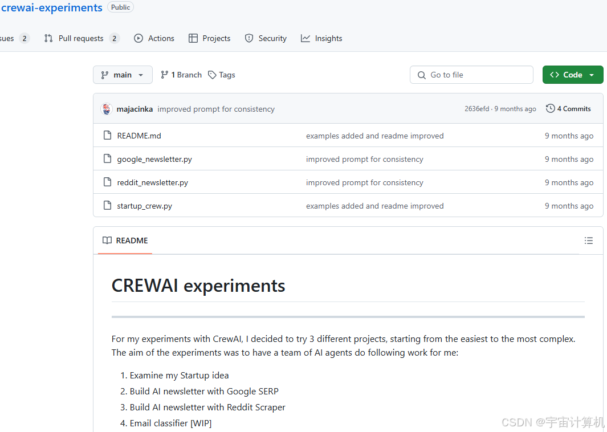Image resolution: width=607 pixels, height=432 pixels.
Task: Open the README.md file
Action: [x=139, y=136]
